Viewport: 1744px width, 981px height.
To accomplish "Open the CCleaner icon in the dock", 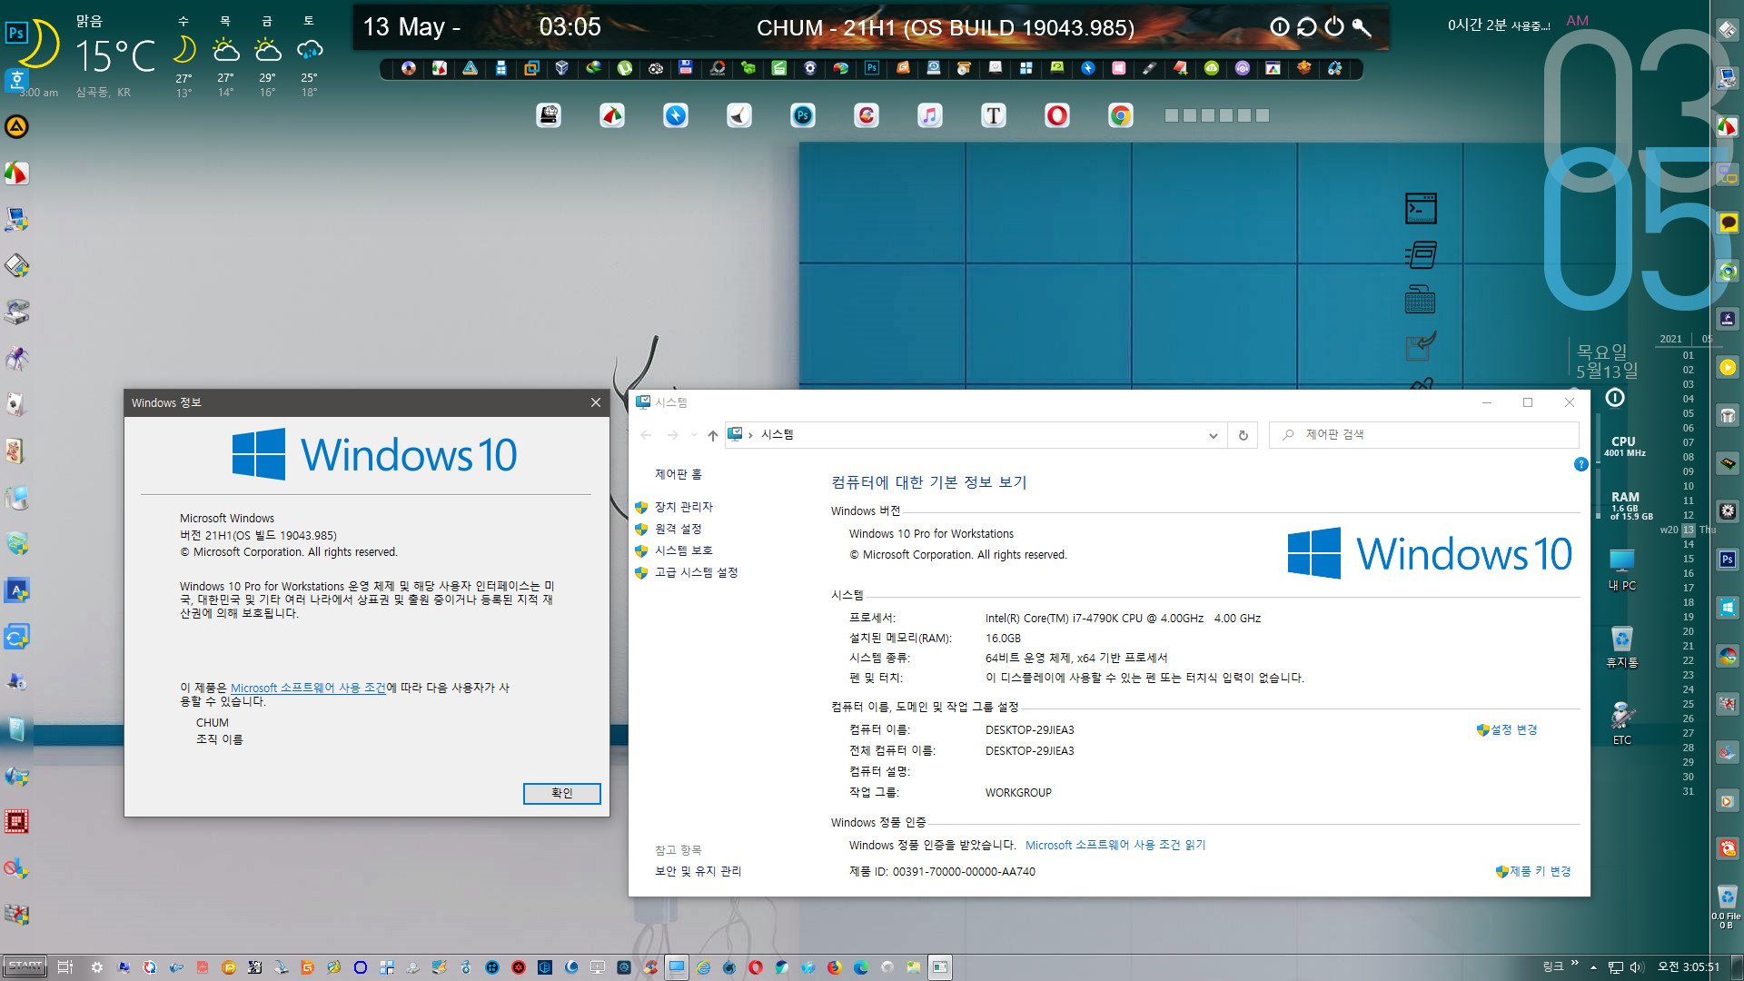I will 867,115.
